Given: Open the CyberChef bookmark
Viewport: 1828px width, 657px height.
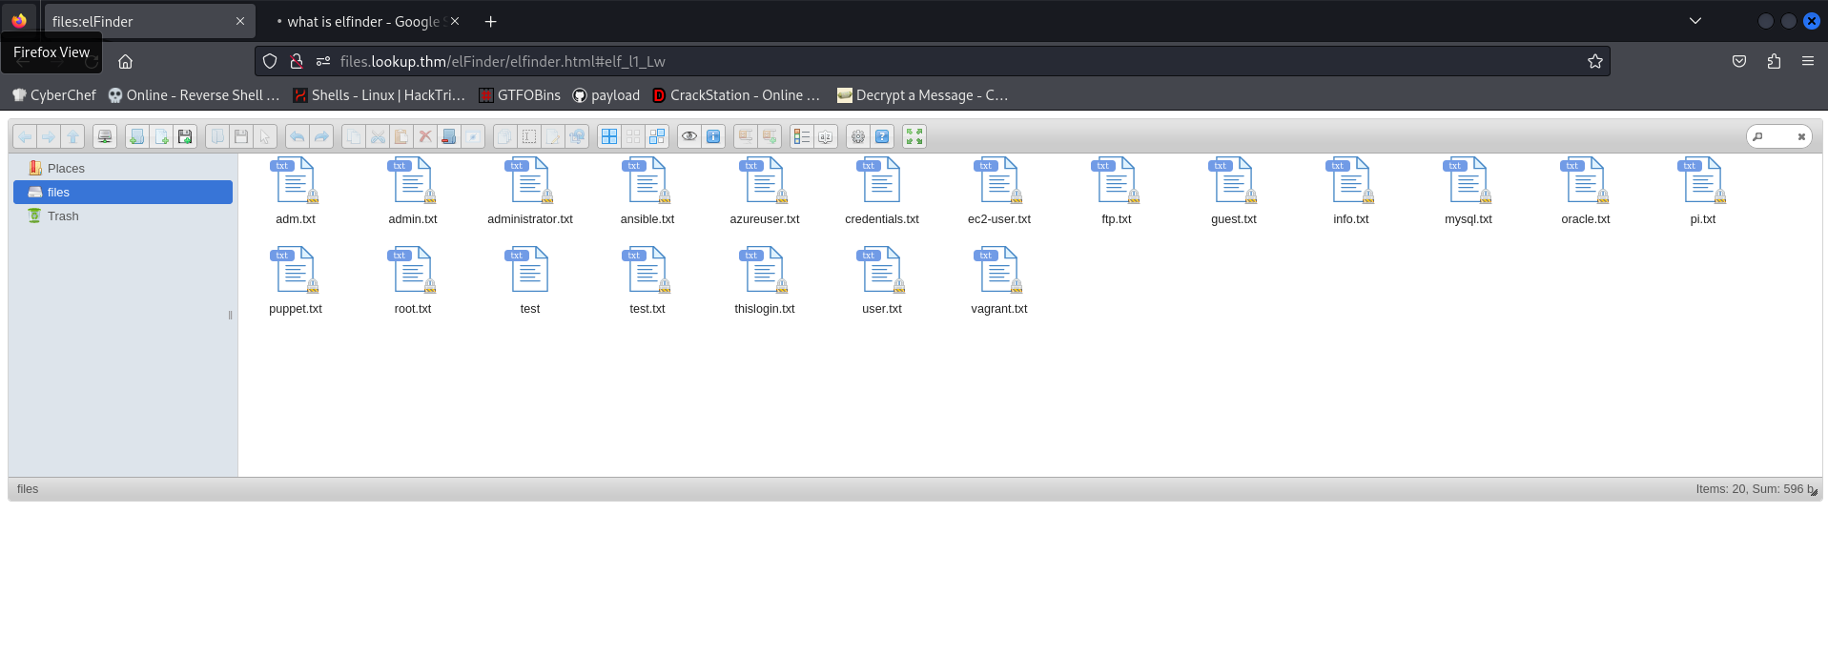Looking at the screenshot, I should pyautogui.click(x=53, y=95).
